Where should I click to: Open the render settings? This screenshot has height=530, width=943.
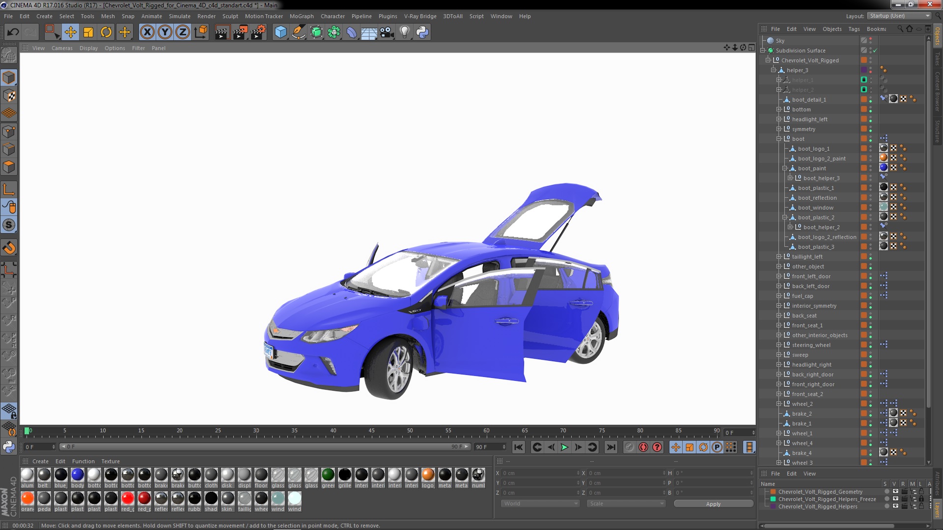pos(258,32)
